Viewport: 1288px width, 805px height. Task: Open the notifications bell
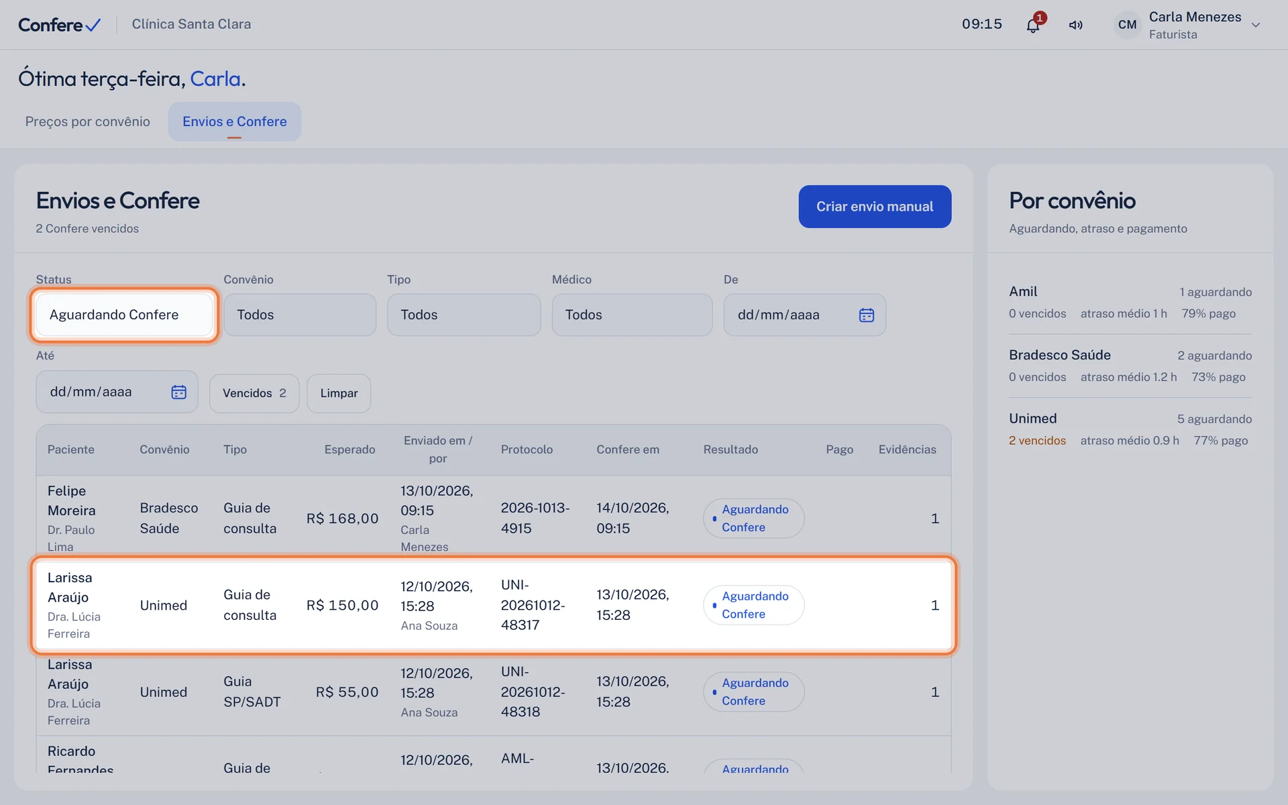coord(1033,25)
